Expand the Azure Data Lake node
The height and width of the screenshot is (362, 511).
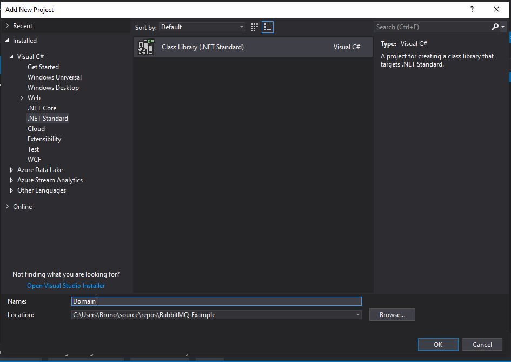[11, 170]
